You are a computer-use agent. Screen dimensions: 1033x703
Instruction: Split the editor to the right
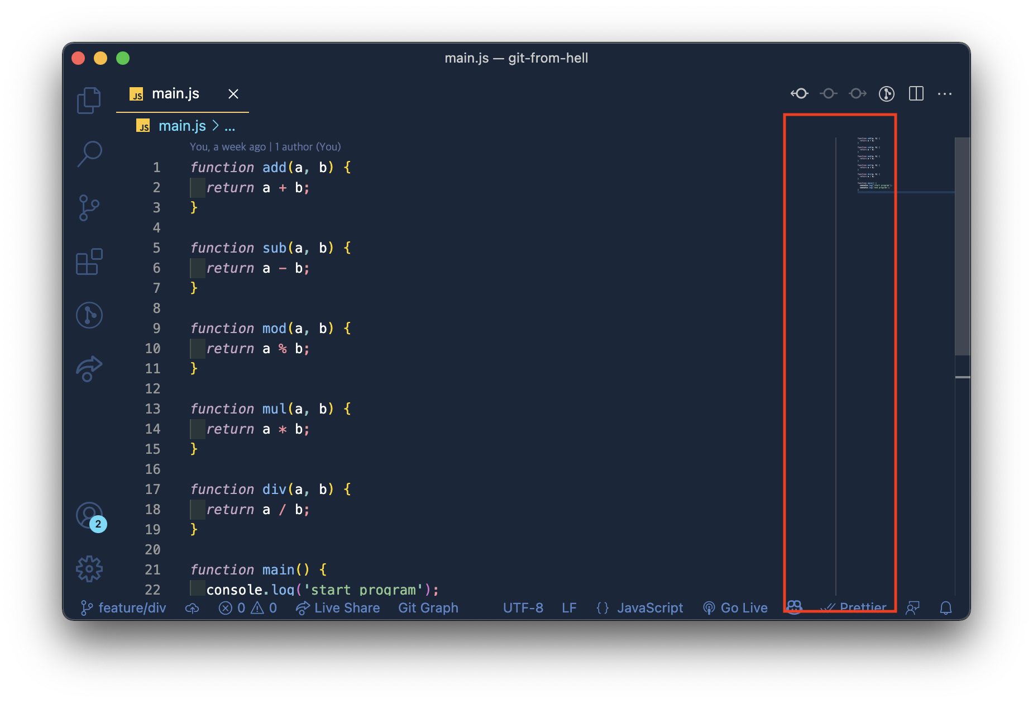(916, 93)
